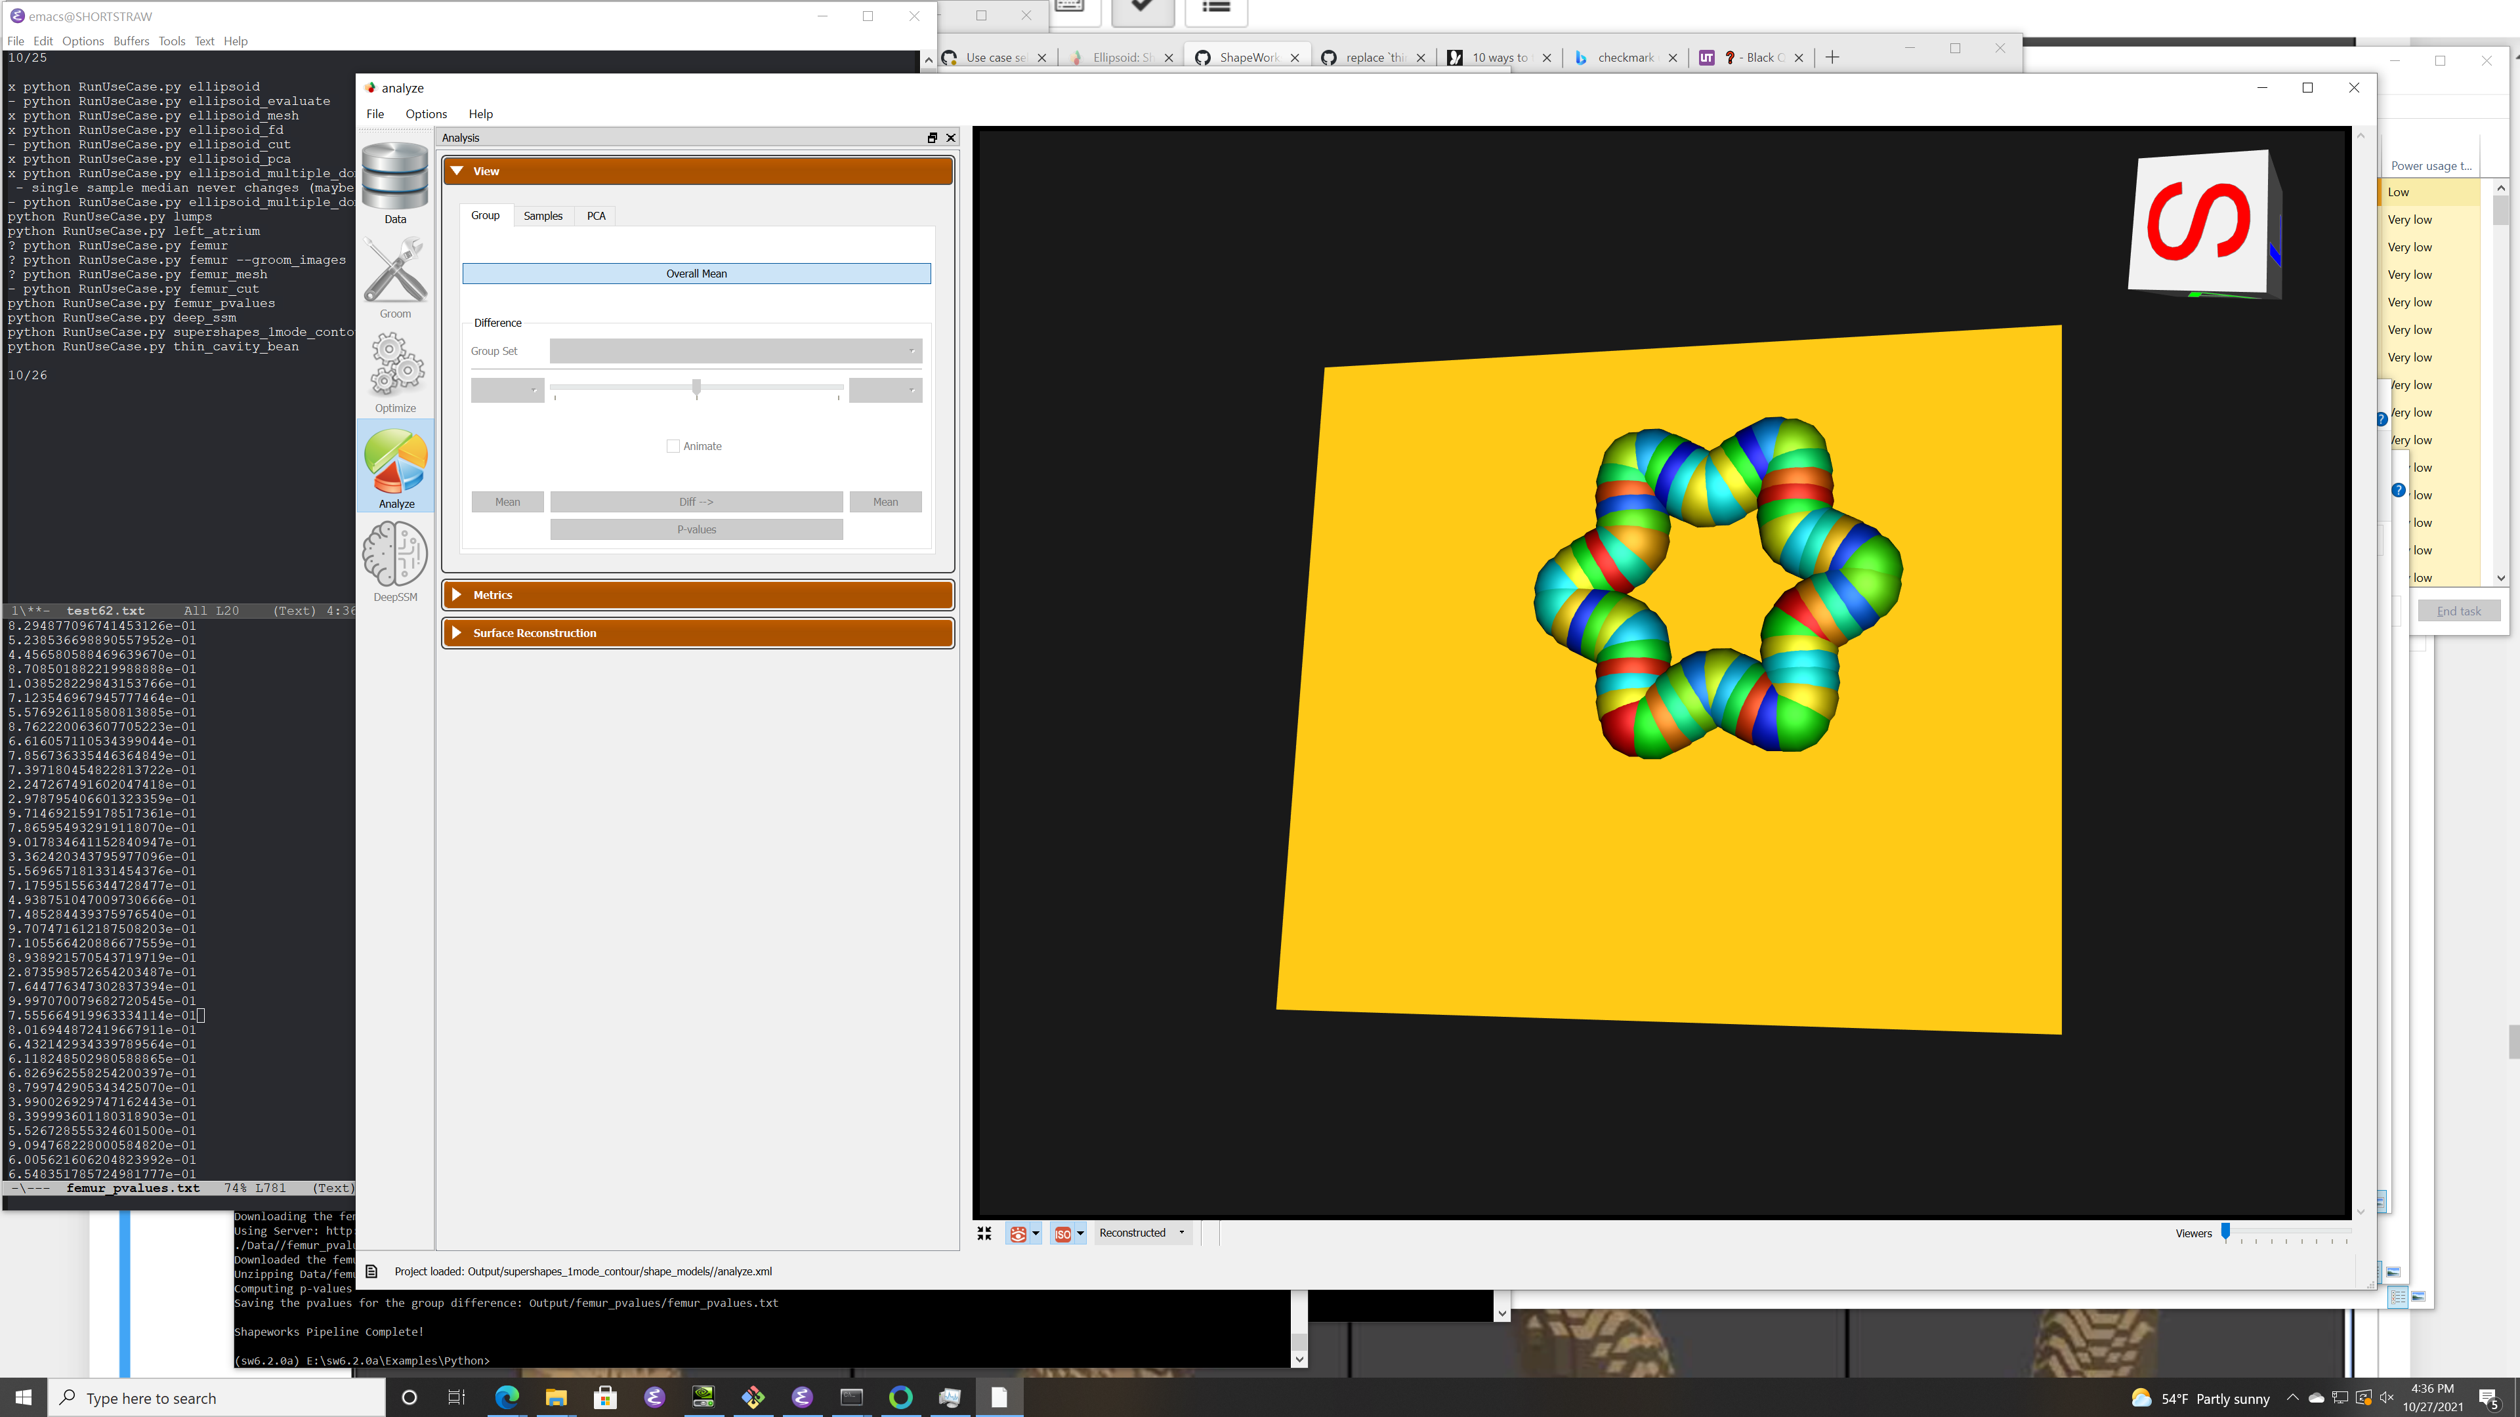
Task: Click the Overall Mean button
Action: point(696,274)
